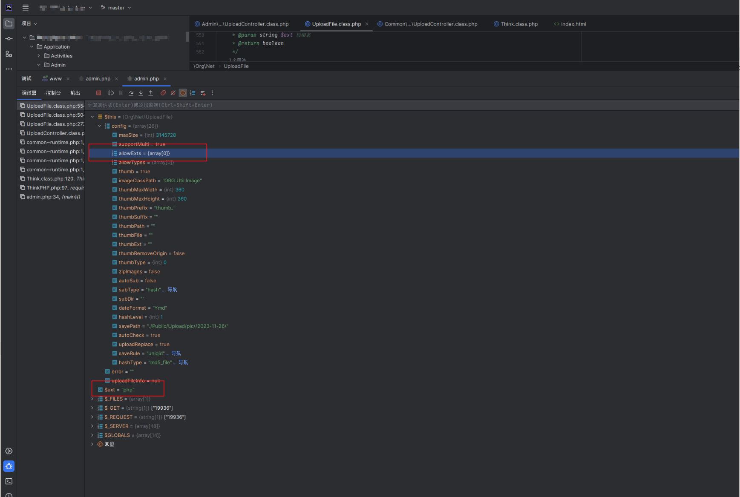Click the 导航 link next to subType
740x497 pixels.
click(x=172, y=290)
